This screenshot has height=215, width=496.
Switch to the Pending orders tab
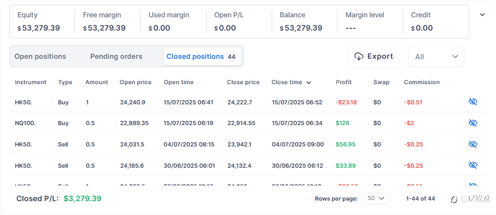coord(116,56)
